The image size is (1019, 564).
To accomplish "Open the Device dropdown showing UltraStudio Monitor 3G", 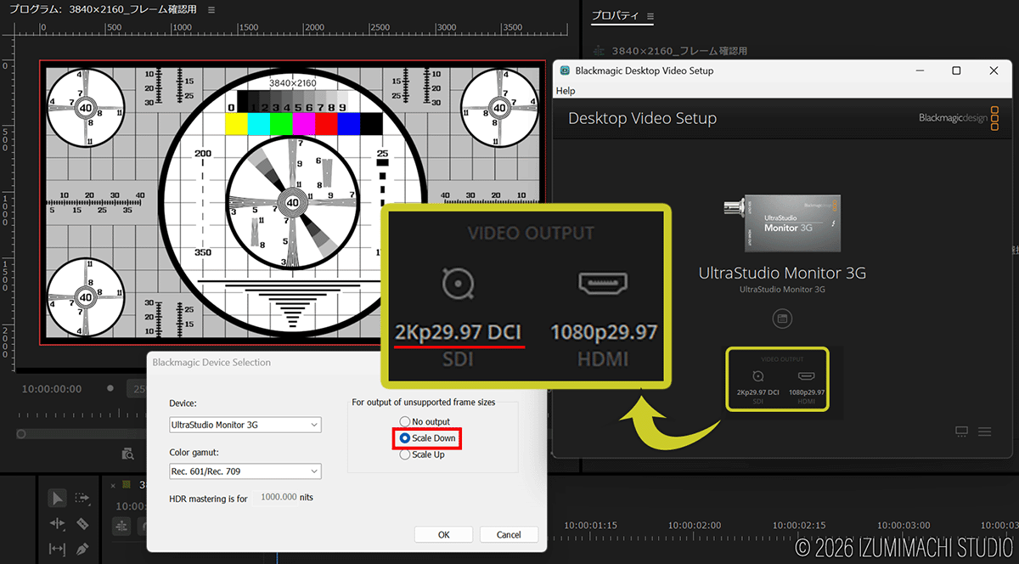I will (245, 425).
